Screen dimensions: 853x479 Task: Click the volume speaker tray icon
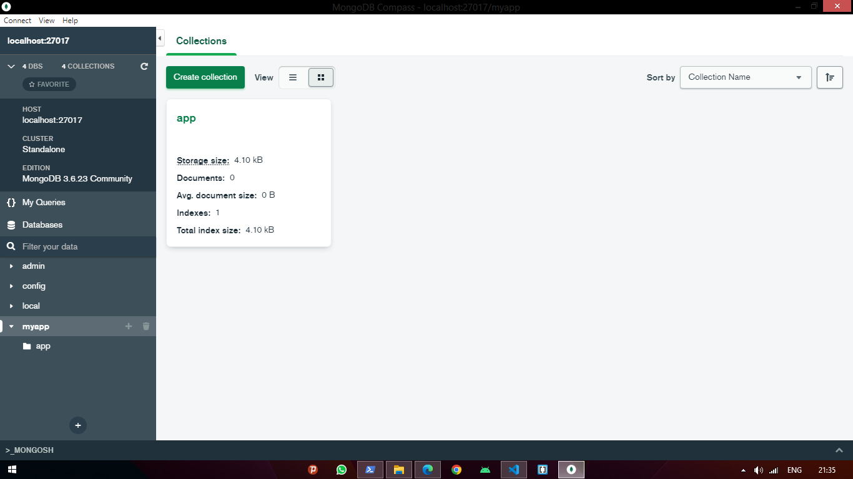tap(759, 470)
